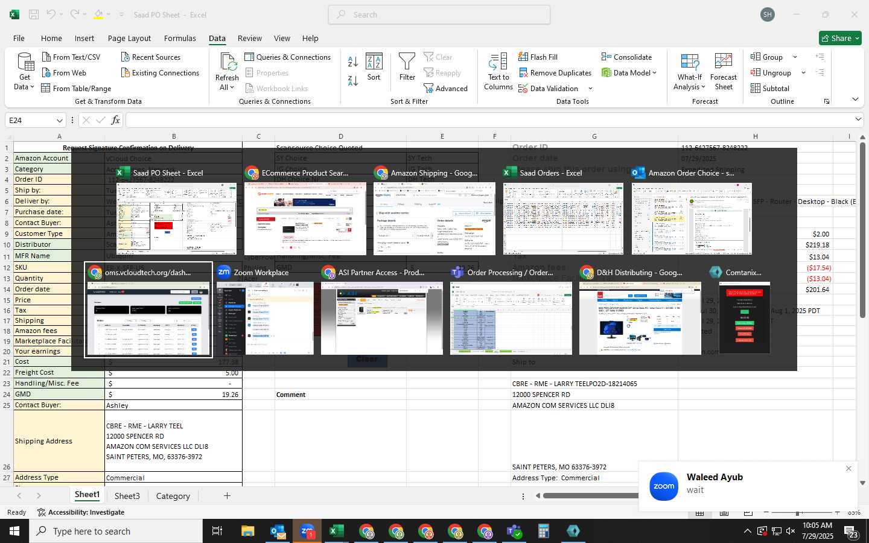Viewport: 869px width, 543px height.
Task: Switch to Amazon Order Choice Outlook thumbnail
Action: (692, 211)
